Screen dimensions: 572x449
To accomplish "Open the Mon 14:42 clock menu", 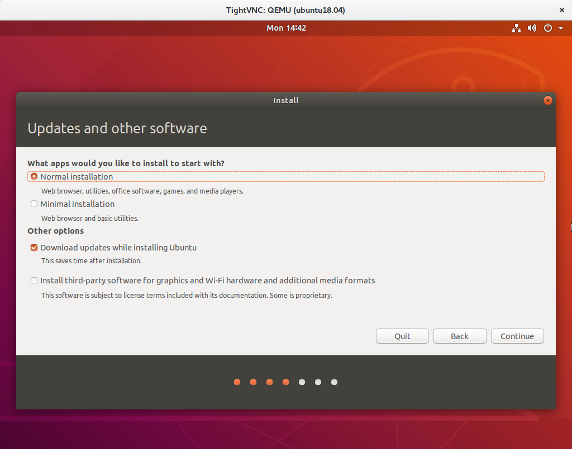I will pos(286,28).
